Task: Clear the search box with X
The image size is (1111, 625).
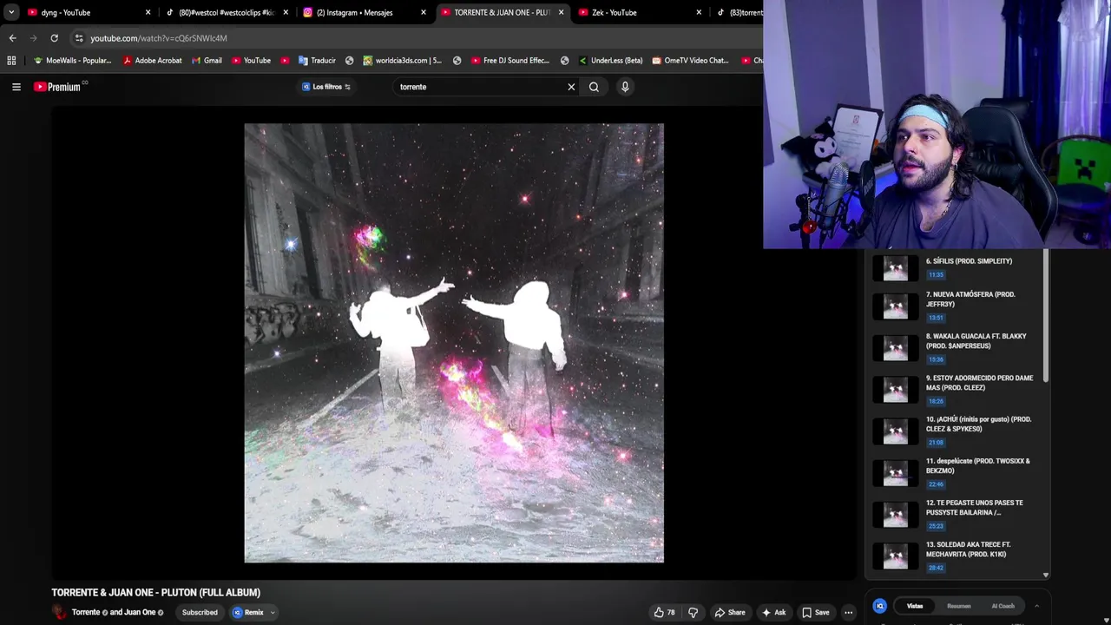Action: pyautogui.click(x=571, y=87)
